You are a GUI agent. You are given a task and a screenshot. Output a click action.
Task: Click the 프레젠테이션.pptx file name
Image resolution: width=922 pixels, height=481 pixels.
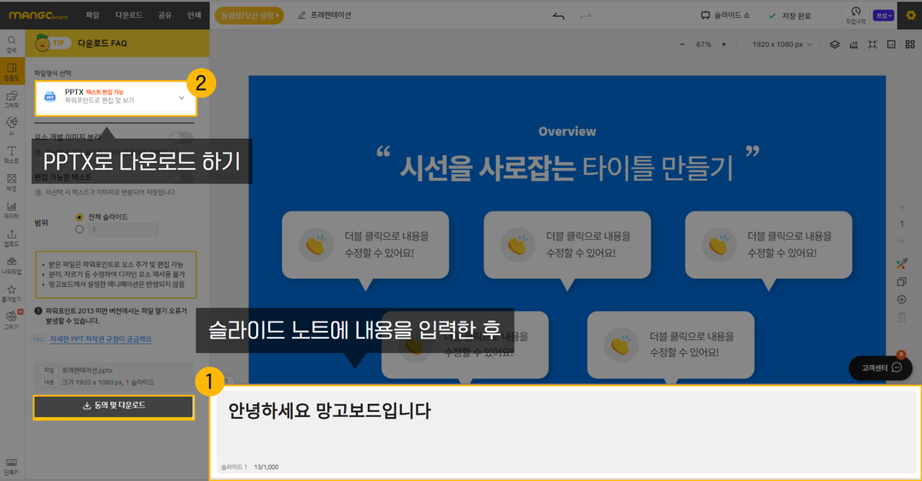point(87,371)
